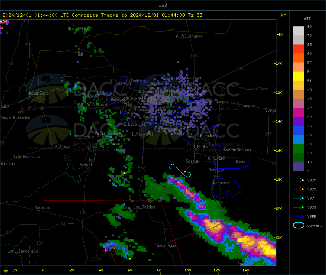The width and height of the screenshot is (326, 275).
Task: Click the yellow storm core near Paso
Action: tap(214, 225)
